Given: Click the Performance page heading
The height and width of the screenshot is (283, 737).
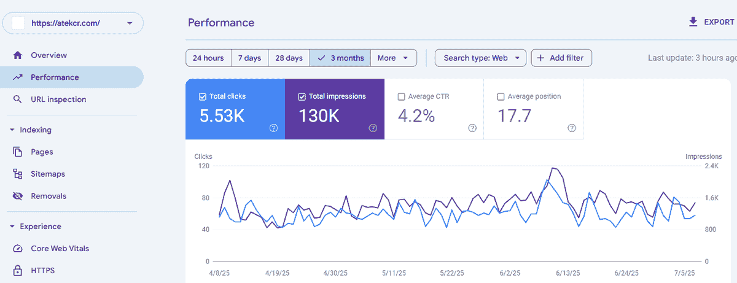Looking at the screenshot, I should [221, 23].
